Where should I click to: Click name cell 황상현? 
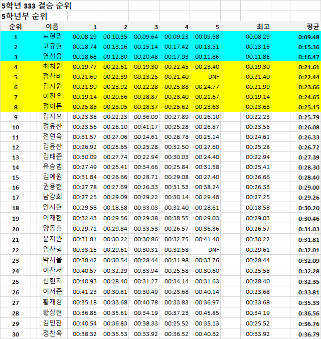tap(52, 312)
